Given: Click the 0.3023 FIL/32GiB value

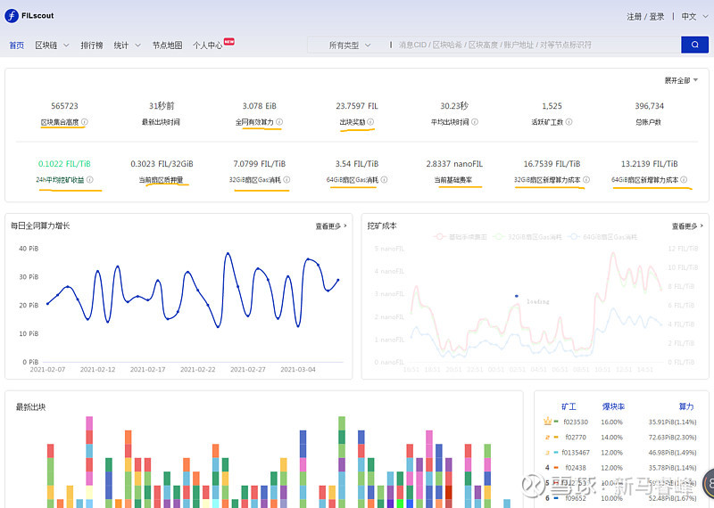Looking at the screenshot, I should 162,164.
